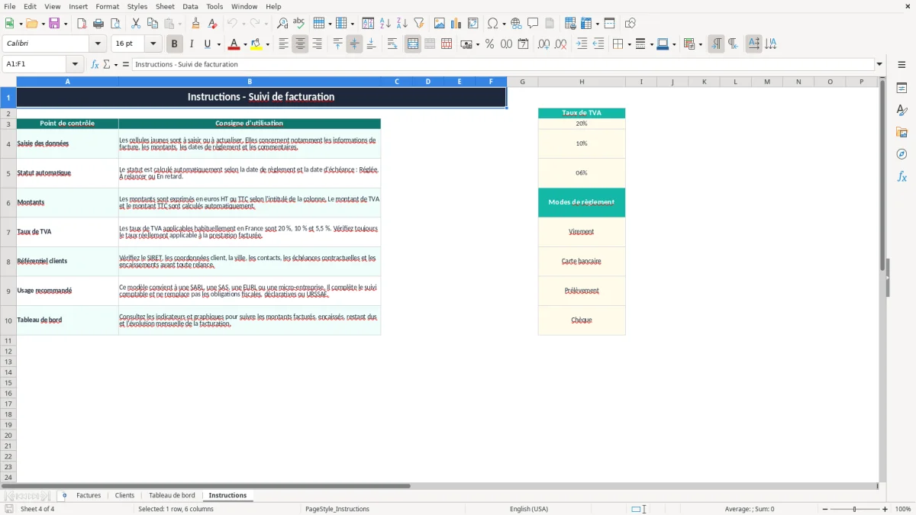916x515 pixels.
Task: Expand the Name Box dropdown
Action: [x=75, y=64]
